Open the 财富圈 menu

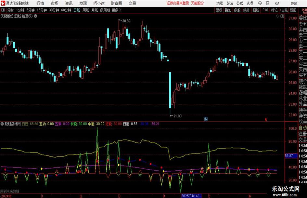[x=116, y=3]
